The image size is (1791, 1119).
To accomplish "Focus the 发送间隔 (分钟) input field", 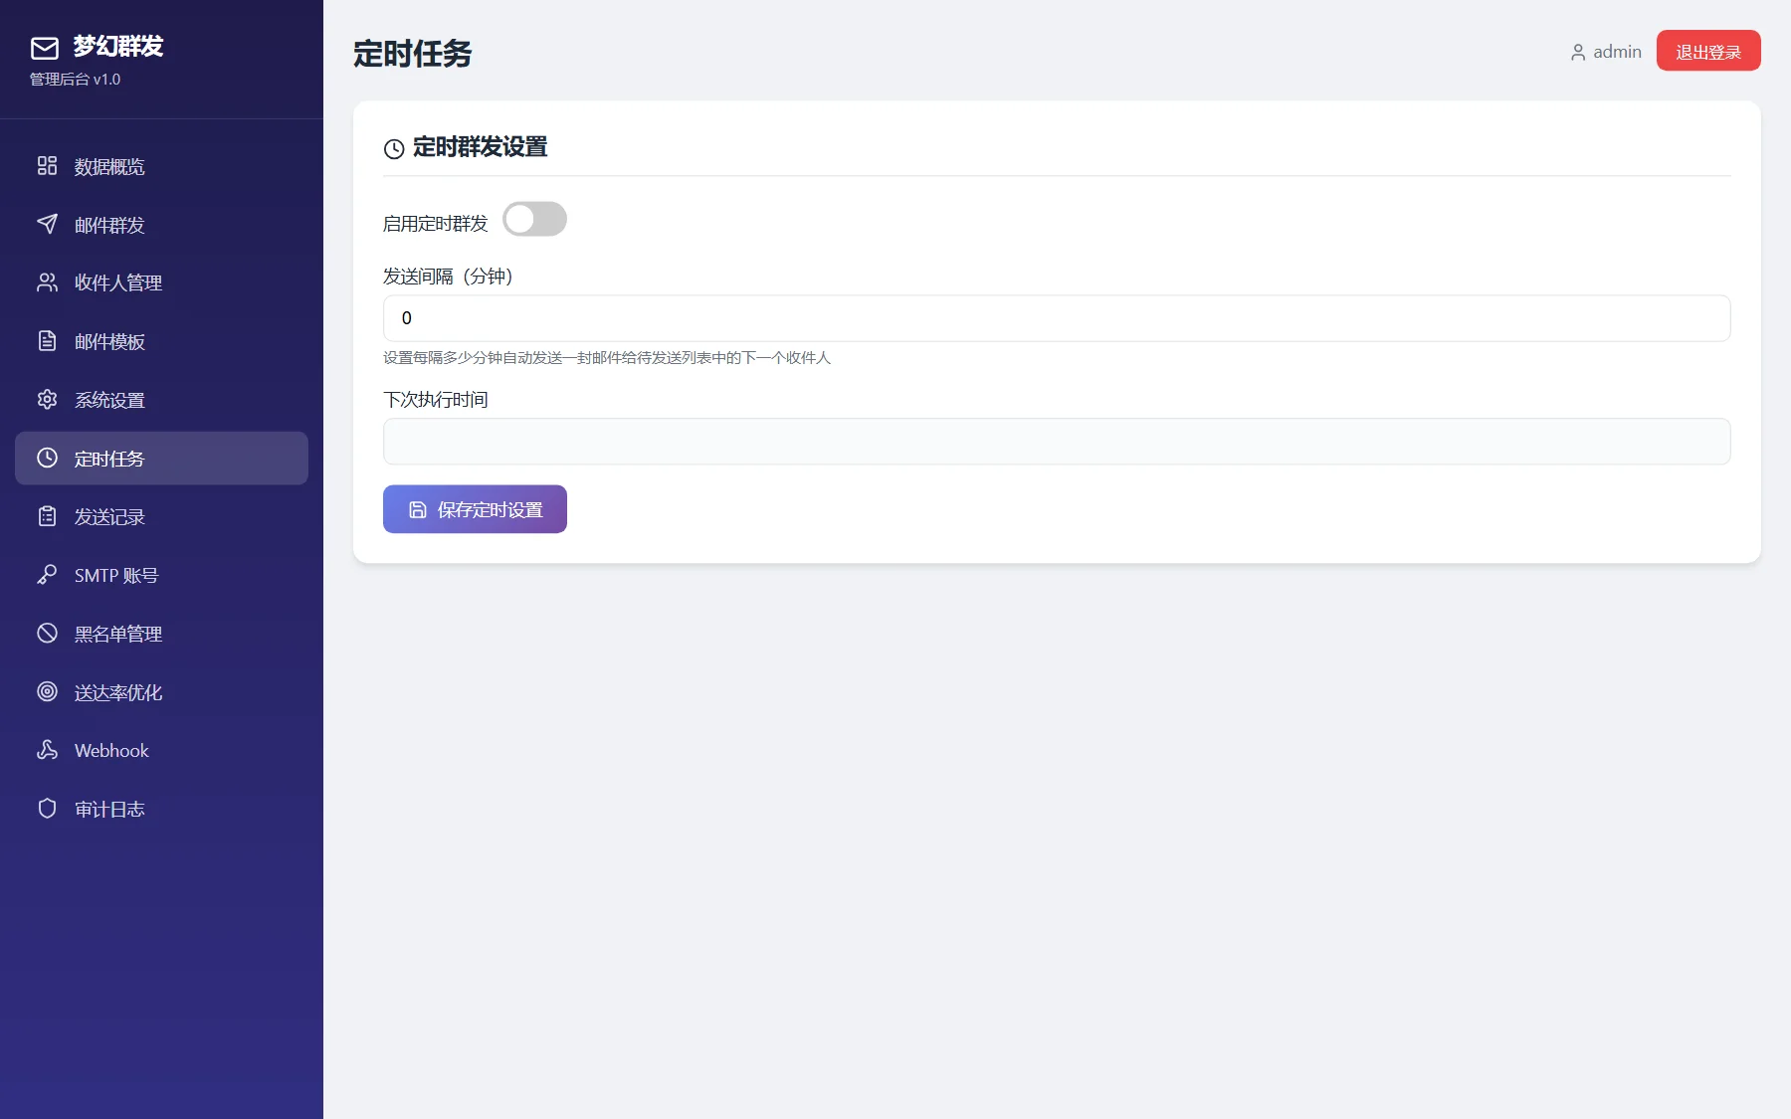I will click(1057, 318).
